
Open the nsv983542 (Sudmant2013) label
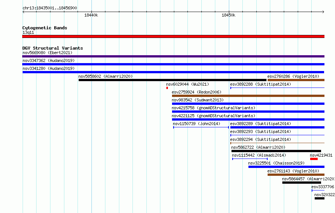tap(198, 100)
